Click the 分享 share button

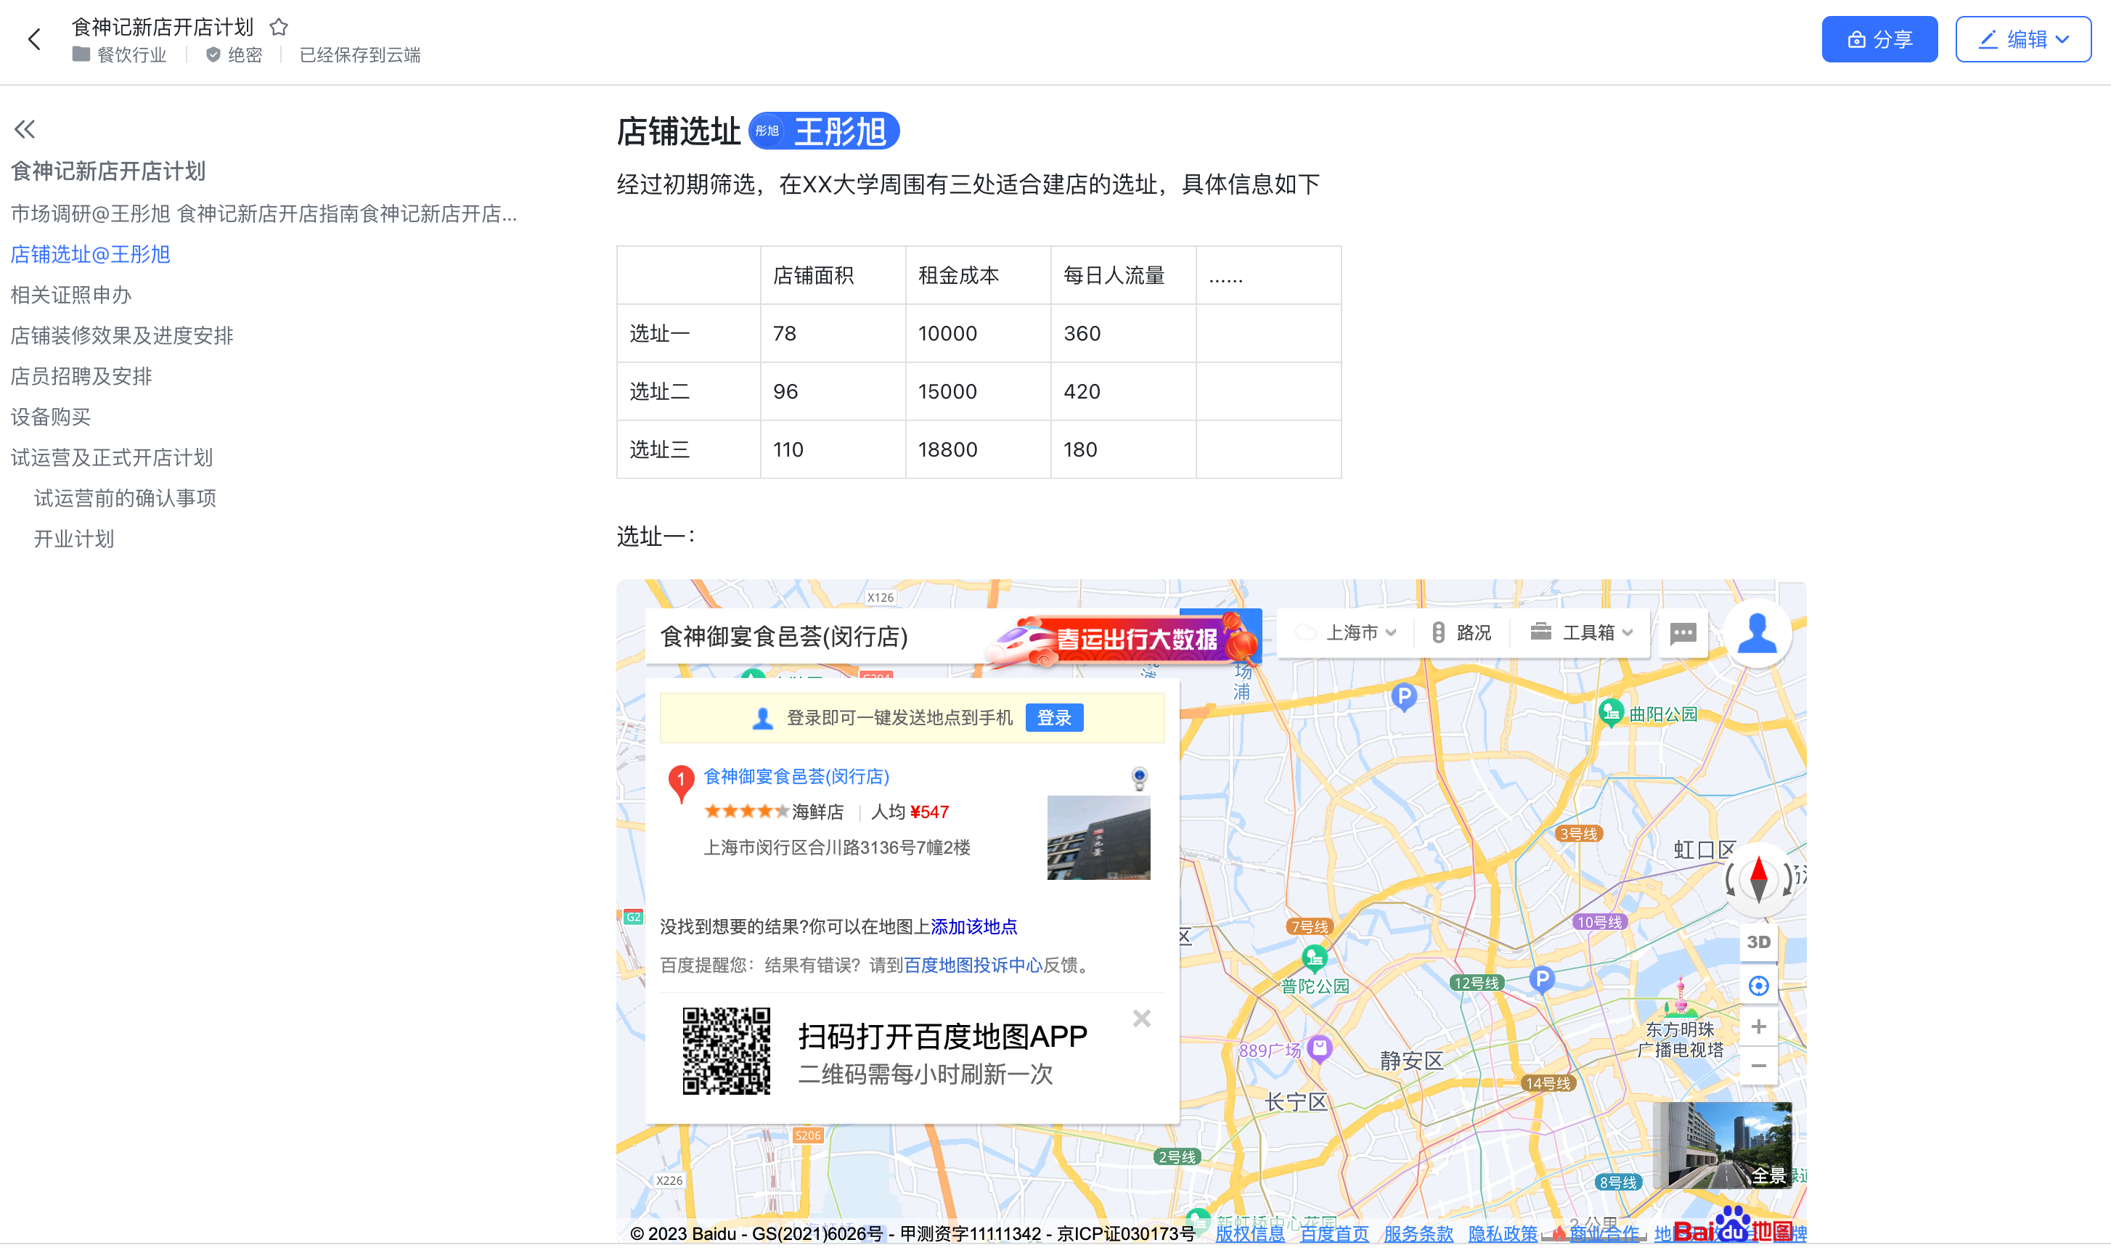pyautogui.click(x=1879, y=40)
